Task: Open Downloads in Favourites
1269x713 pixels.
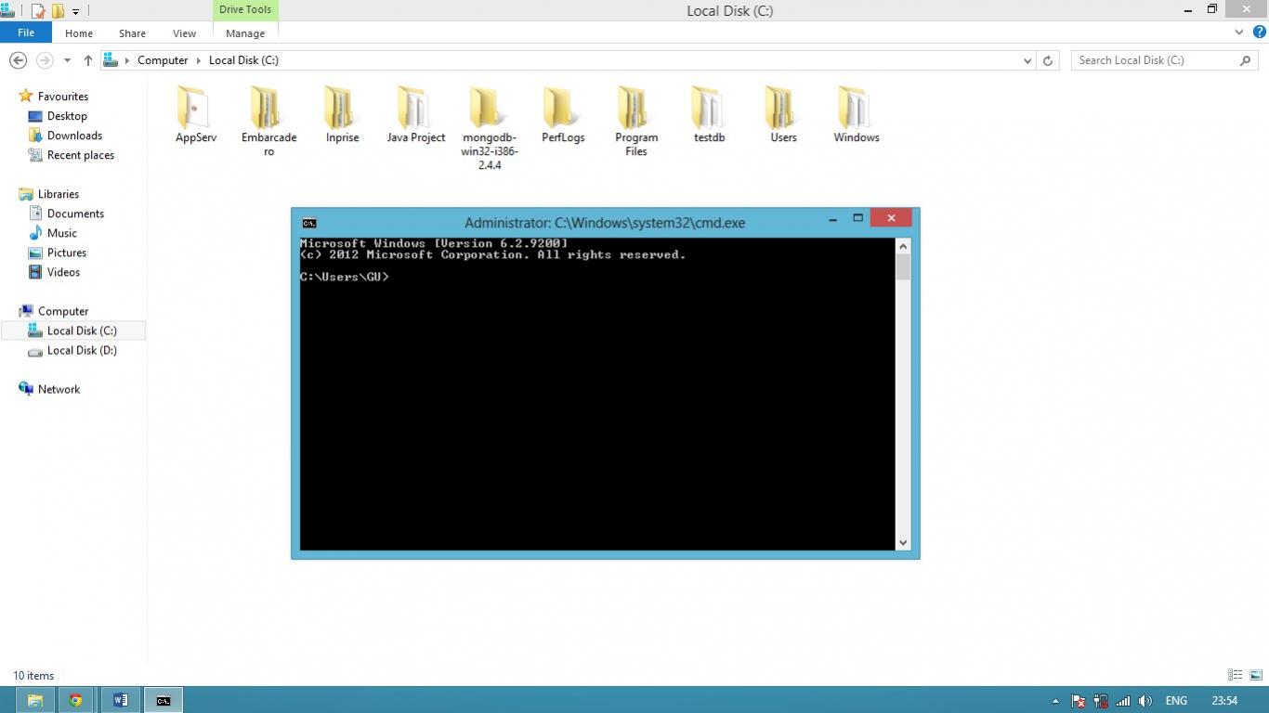Action: click(74, 136)
